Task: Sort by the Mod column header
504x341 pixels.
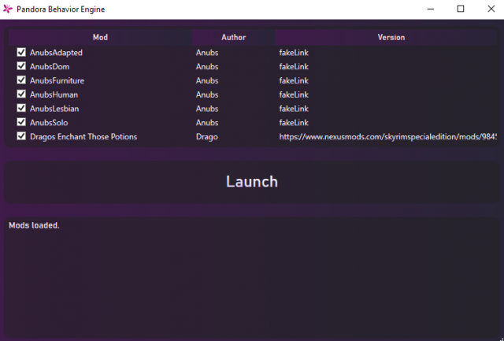Action: pos(100,37)
